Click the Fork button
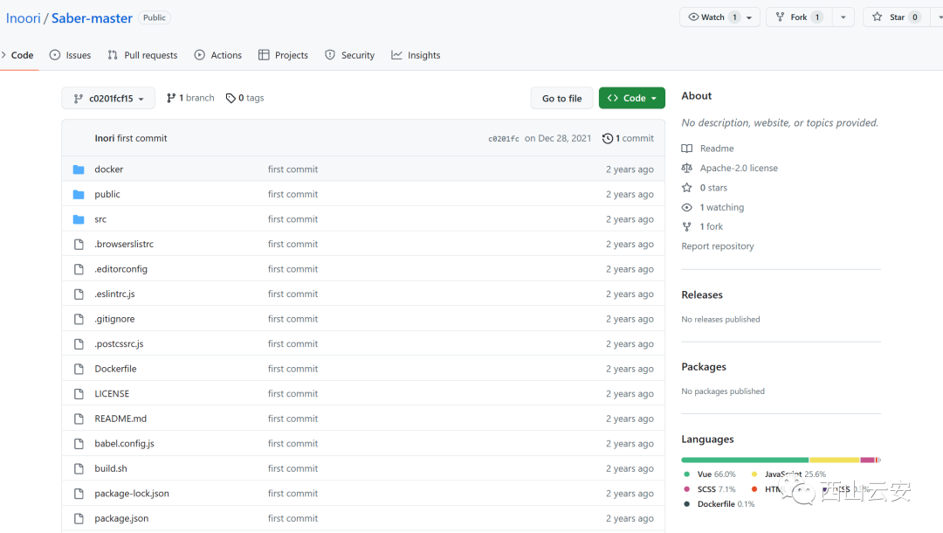 799,17
